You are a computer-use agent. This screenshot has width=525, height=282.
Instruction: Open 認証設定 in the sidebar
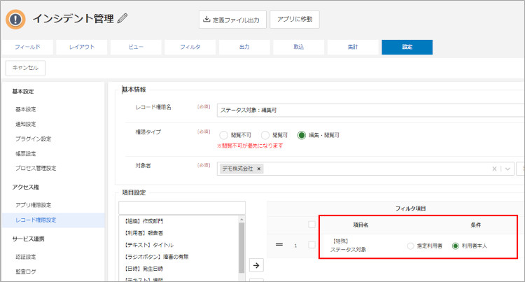(25, 257)
